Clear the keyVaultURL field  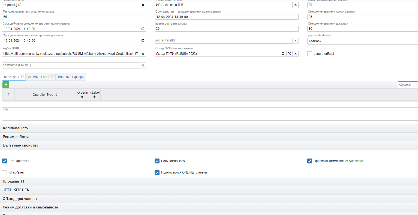click(143, 54)
